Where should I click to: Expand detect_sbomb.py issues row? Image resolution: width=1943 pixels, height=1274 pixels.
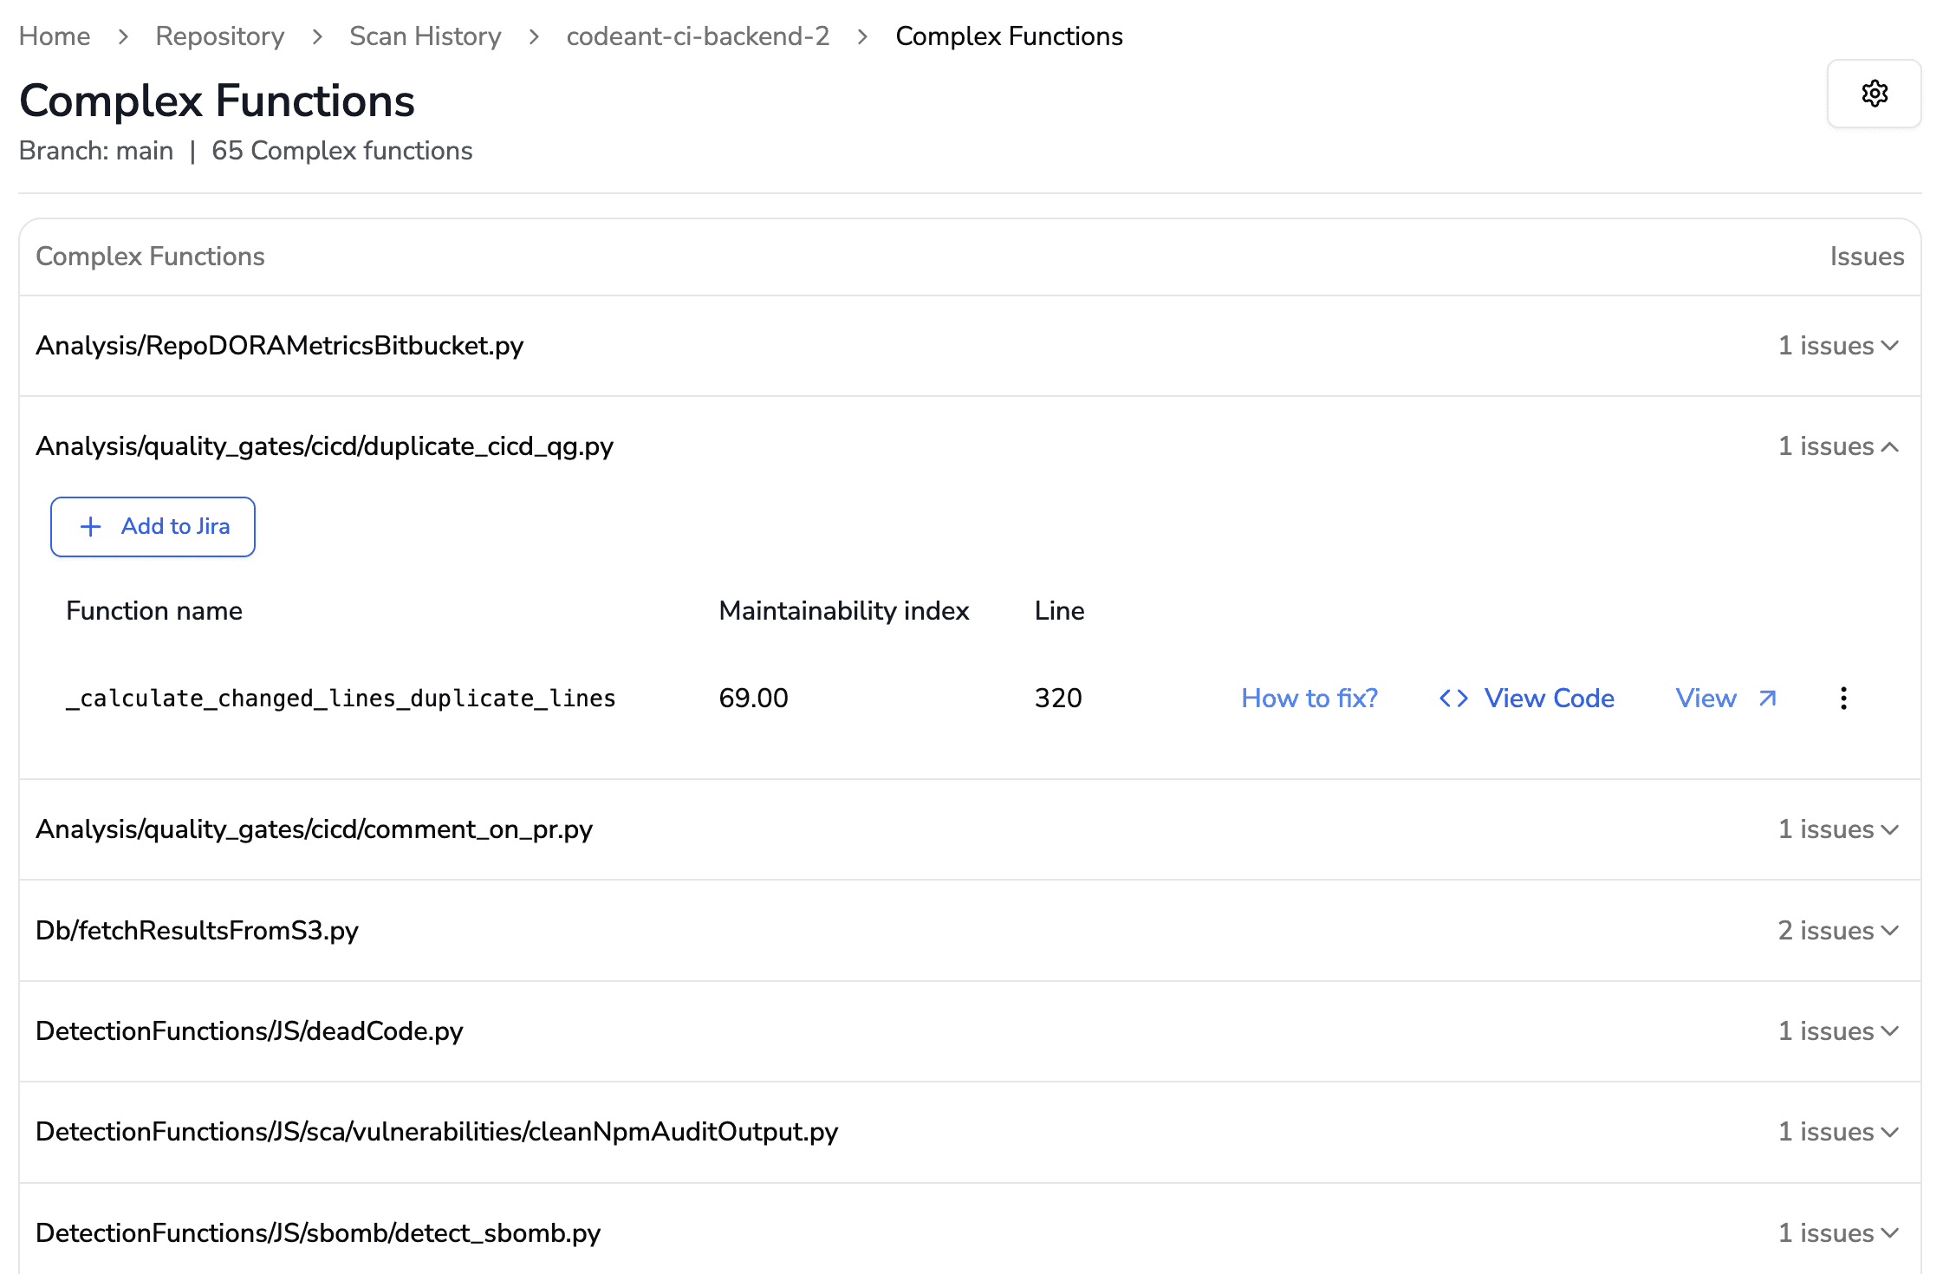[x=1890, y=1233]
